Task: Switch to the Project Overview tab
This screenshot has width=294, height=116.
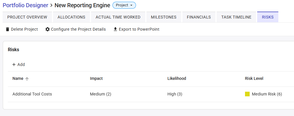Action: tap(27, 17)
